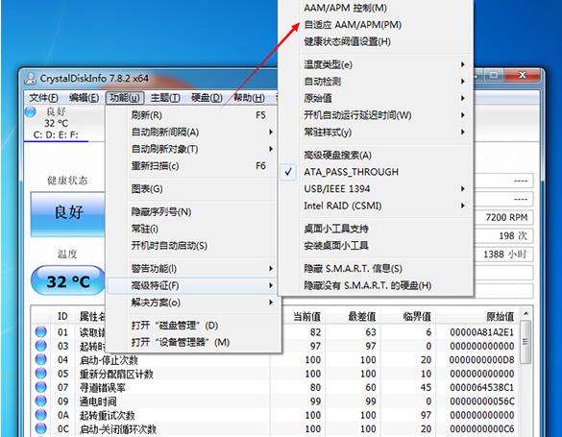Screen dimensions: 562x437
Task: Toggle 隐藏没有 S.M.A.R.T. 的硬盘(H)
Action: (376, 285)
